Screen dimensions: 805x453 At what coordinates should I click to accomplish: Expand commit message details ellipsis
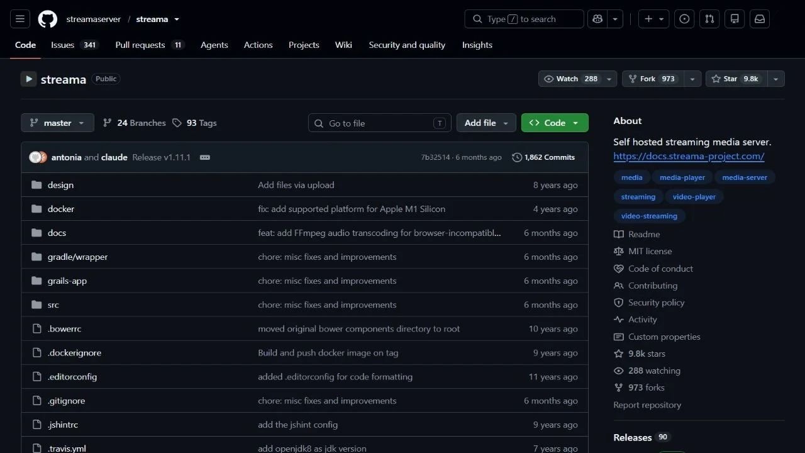pyautogui.click(x=205, y=157)
